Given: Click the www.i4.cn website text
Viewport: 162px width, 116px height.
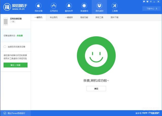Looking at the screenshot, I should [18, 9].
